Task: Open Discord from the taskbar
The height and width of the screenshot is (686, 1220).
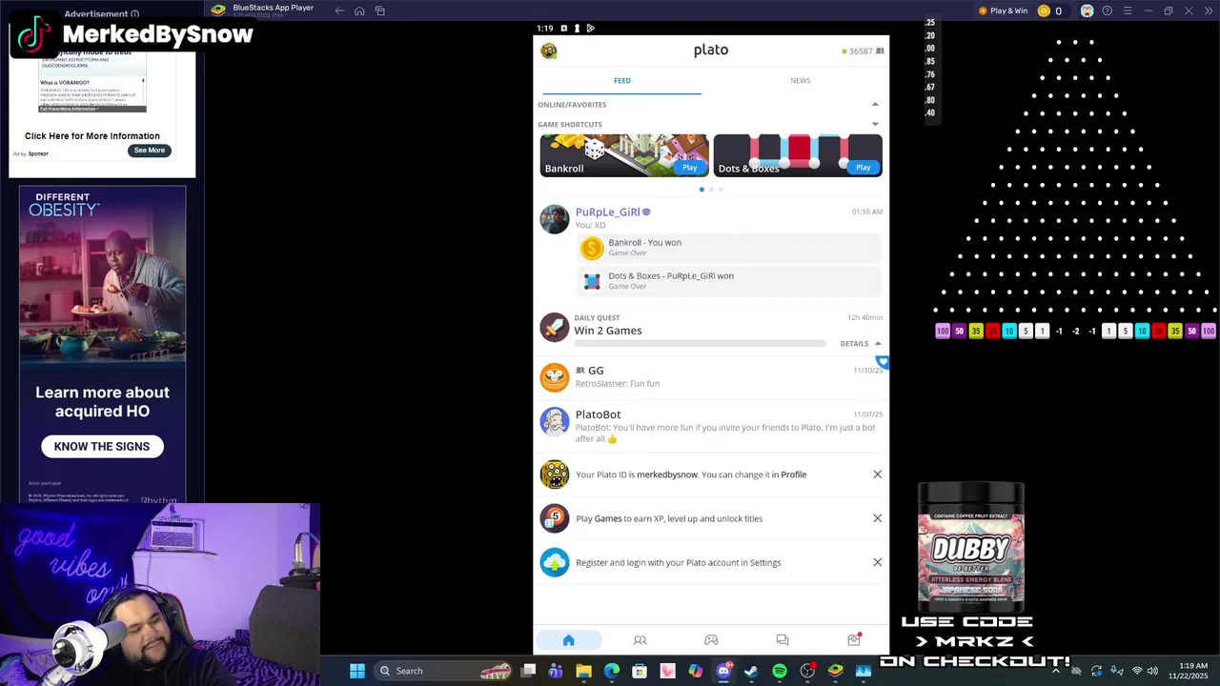Action: [723, 671]
